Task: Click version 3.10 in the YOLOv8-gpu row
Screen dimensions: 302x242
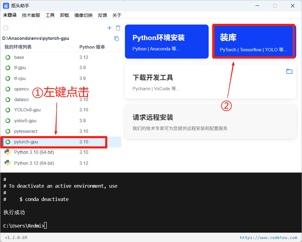Action: pyautogui.click(x=84, y=110)
